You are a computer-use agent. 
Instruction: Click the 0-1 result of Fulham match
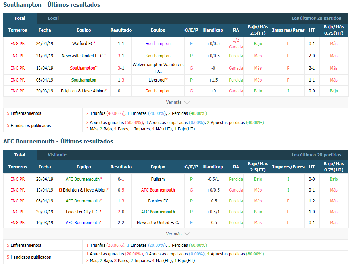(x=121, y=179)
